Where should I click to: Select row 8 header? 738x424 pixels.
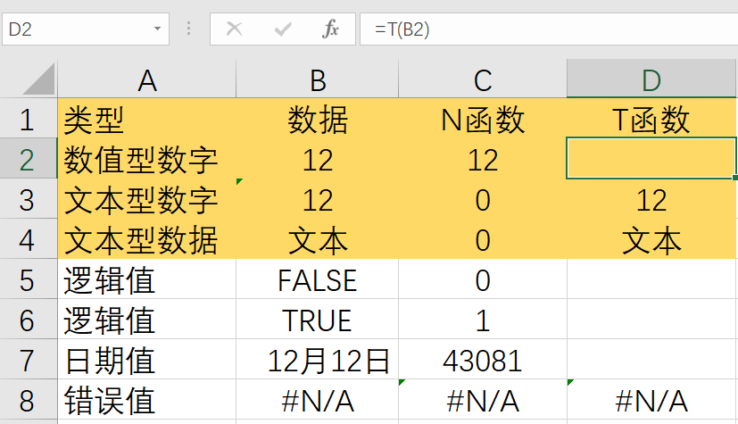pos(29,400)
